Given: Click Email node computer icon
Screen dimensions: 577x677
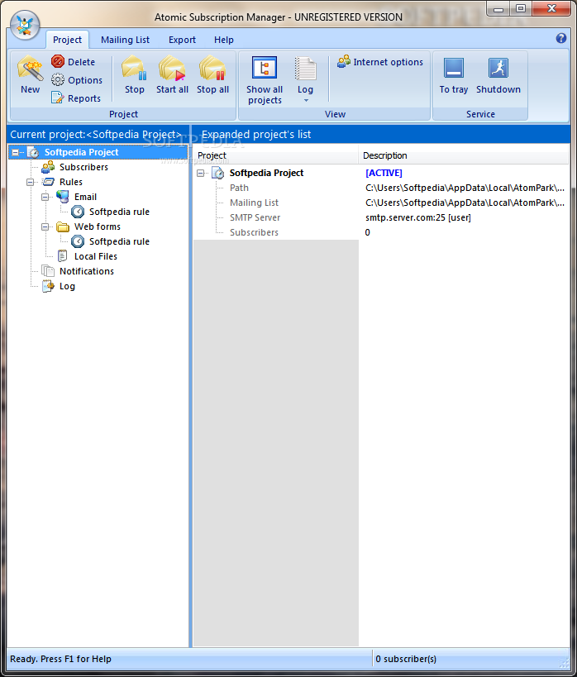Looking at the screenshot, I should click(63, 197).
